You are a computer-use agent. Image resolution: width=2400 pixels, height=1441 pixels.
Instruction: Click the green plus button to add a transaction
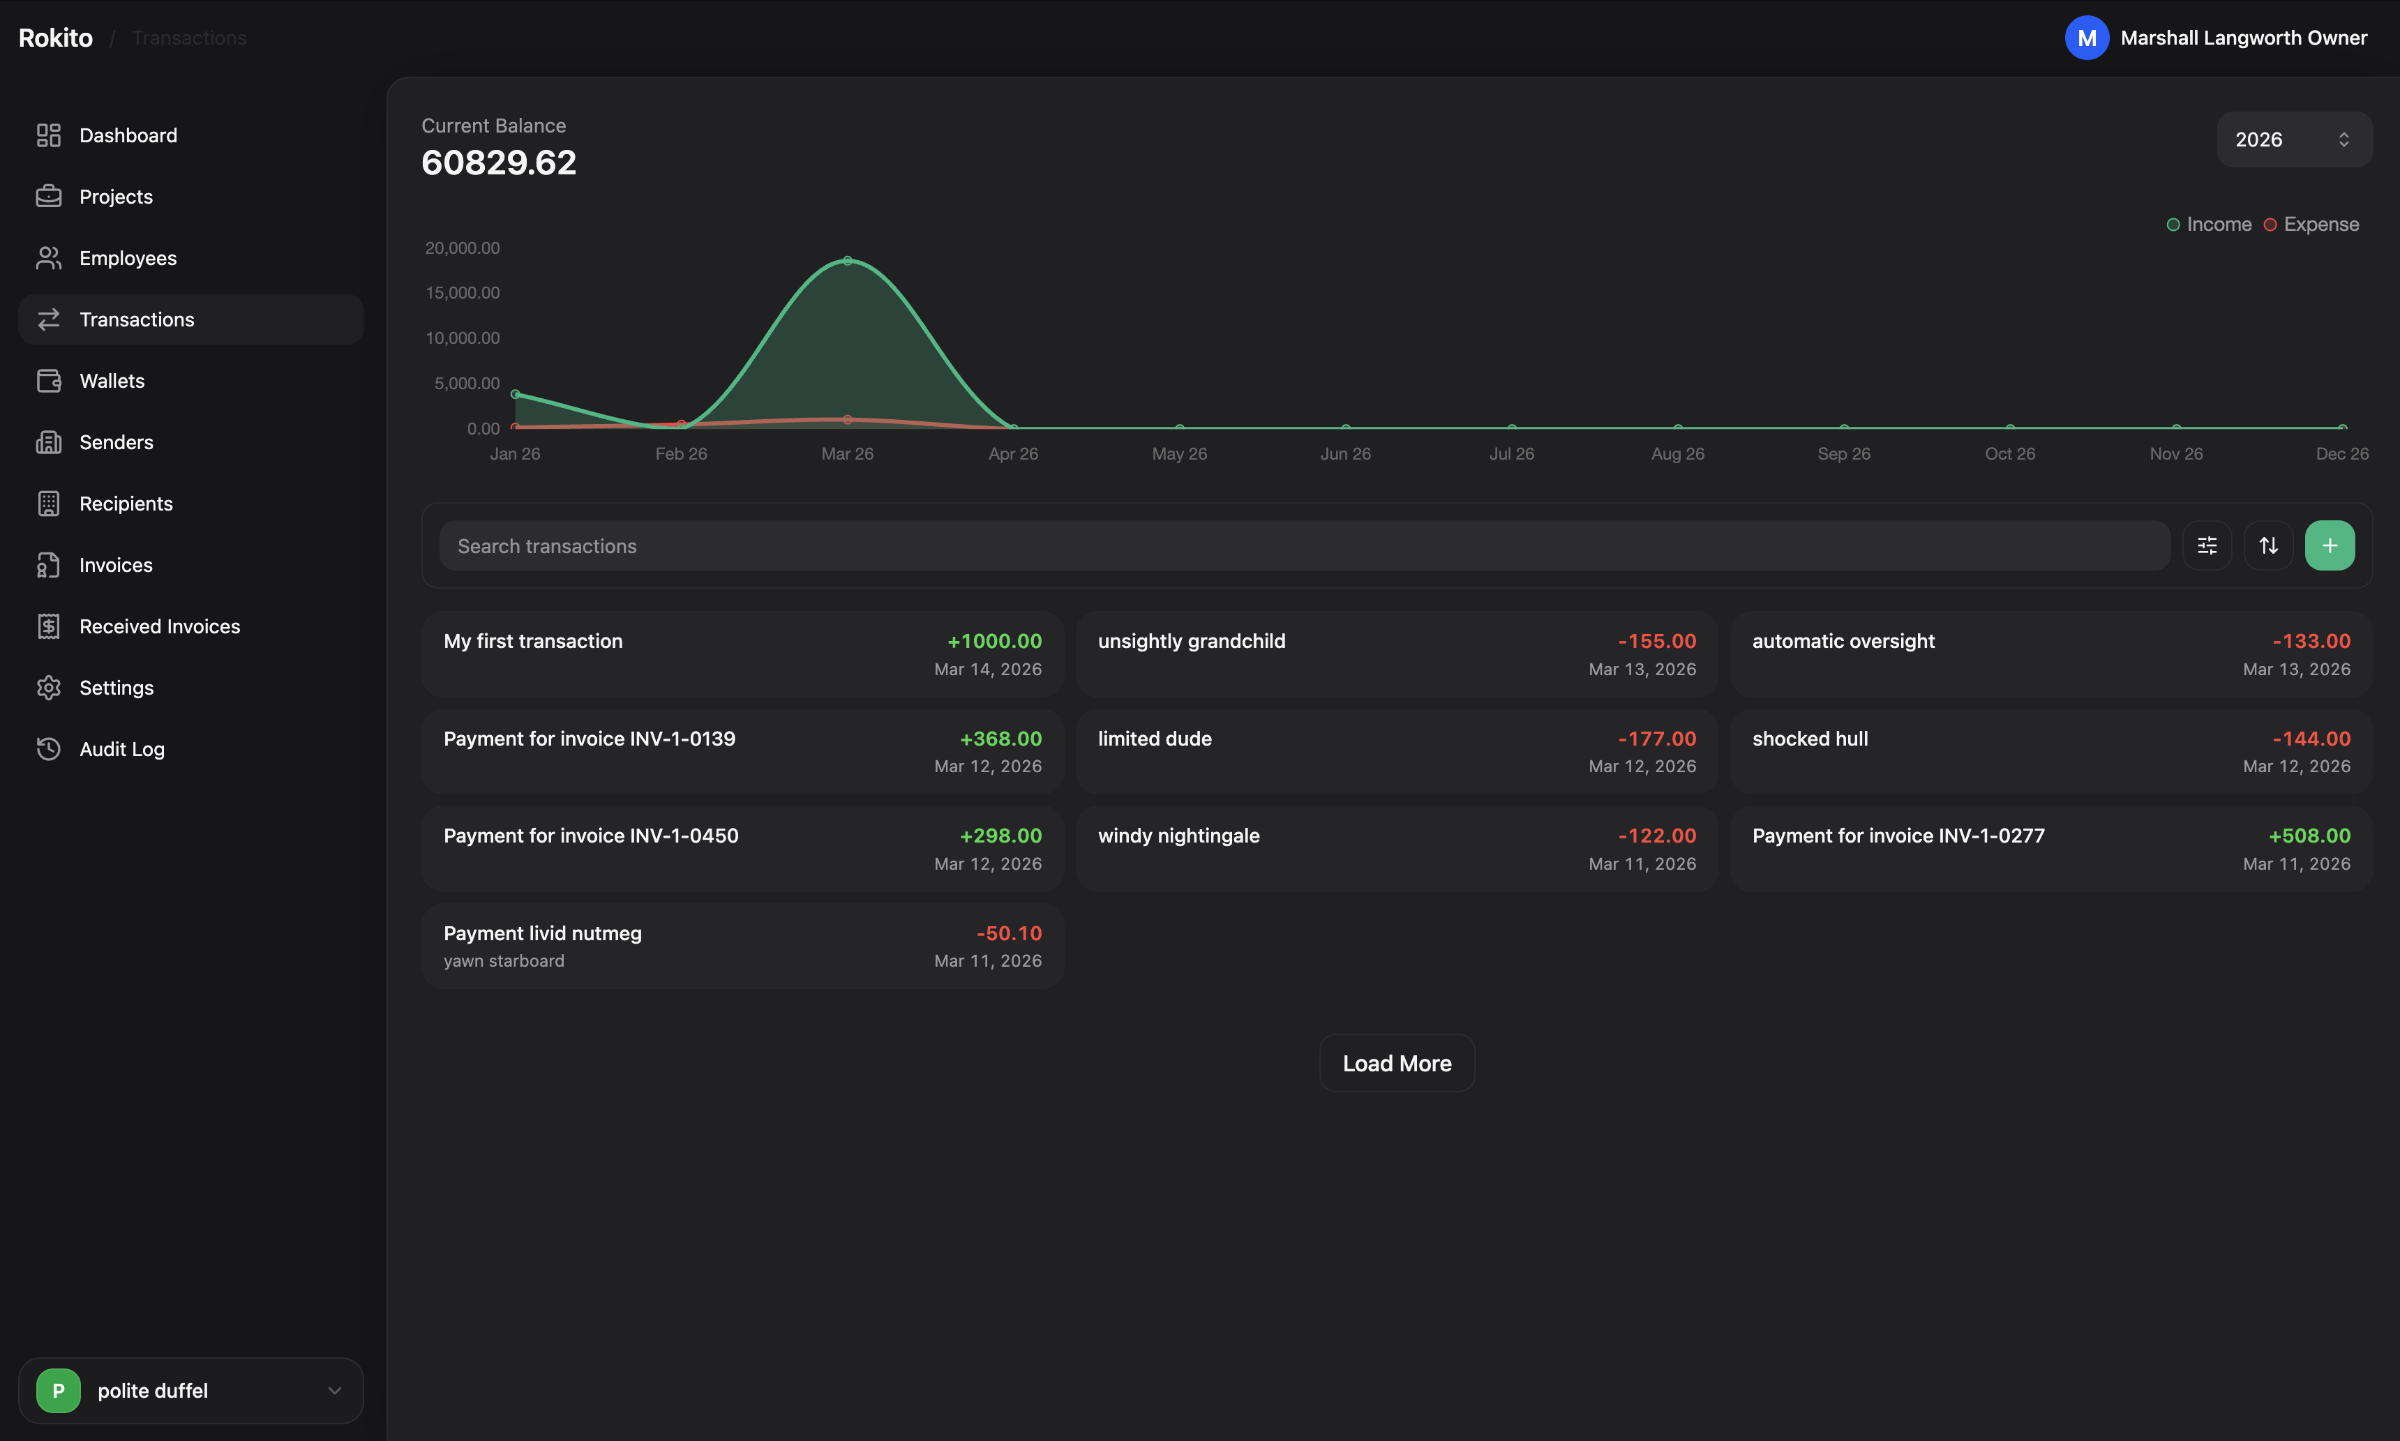2329,545
